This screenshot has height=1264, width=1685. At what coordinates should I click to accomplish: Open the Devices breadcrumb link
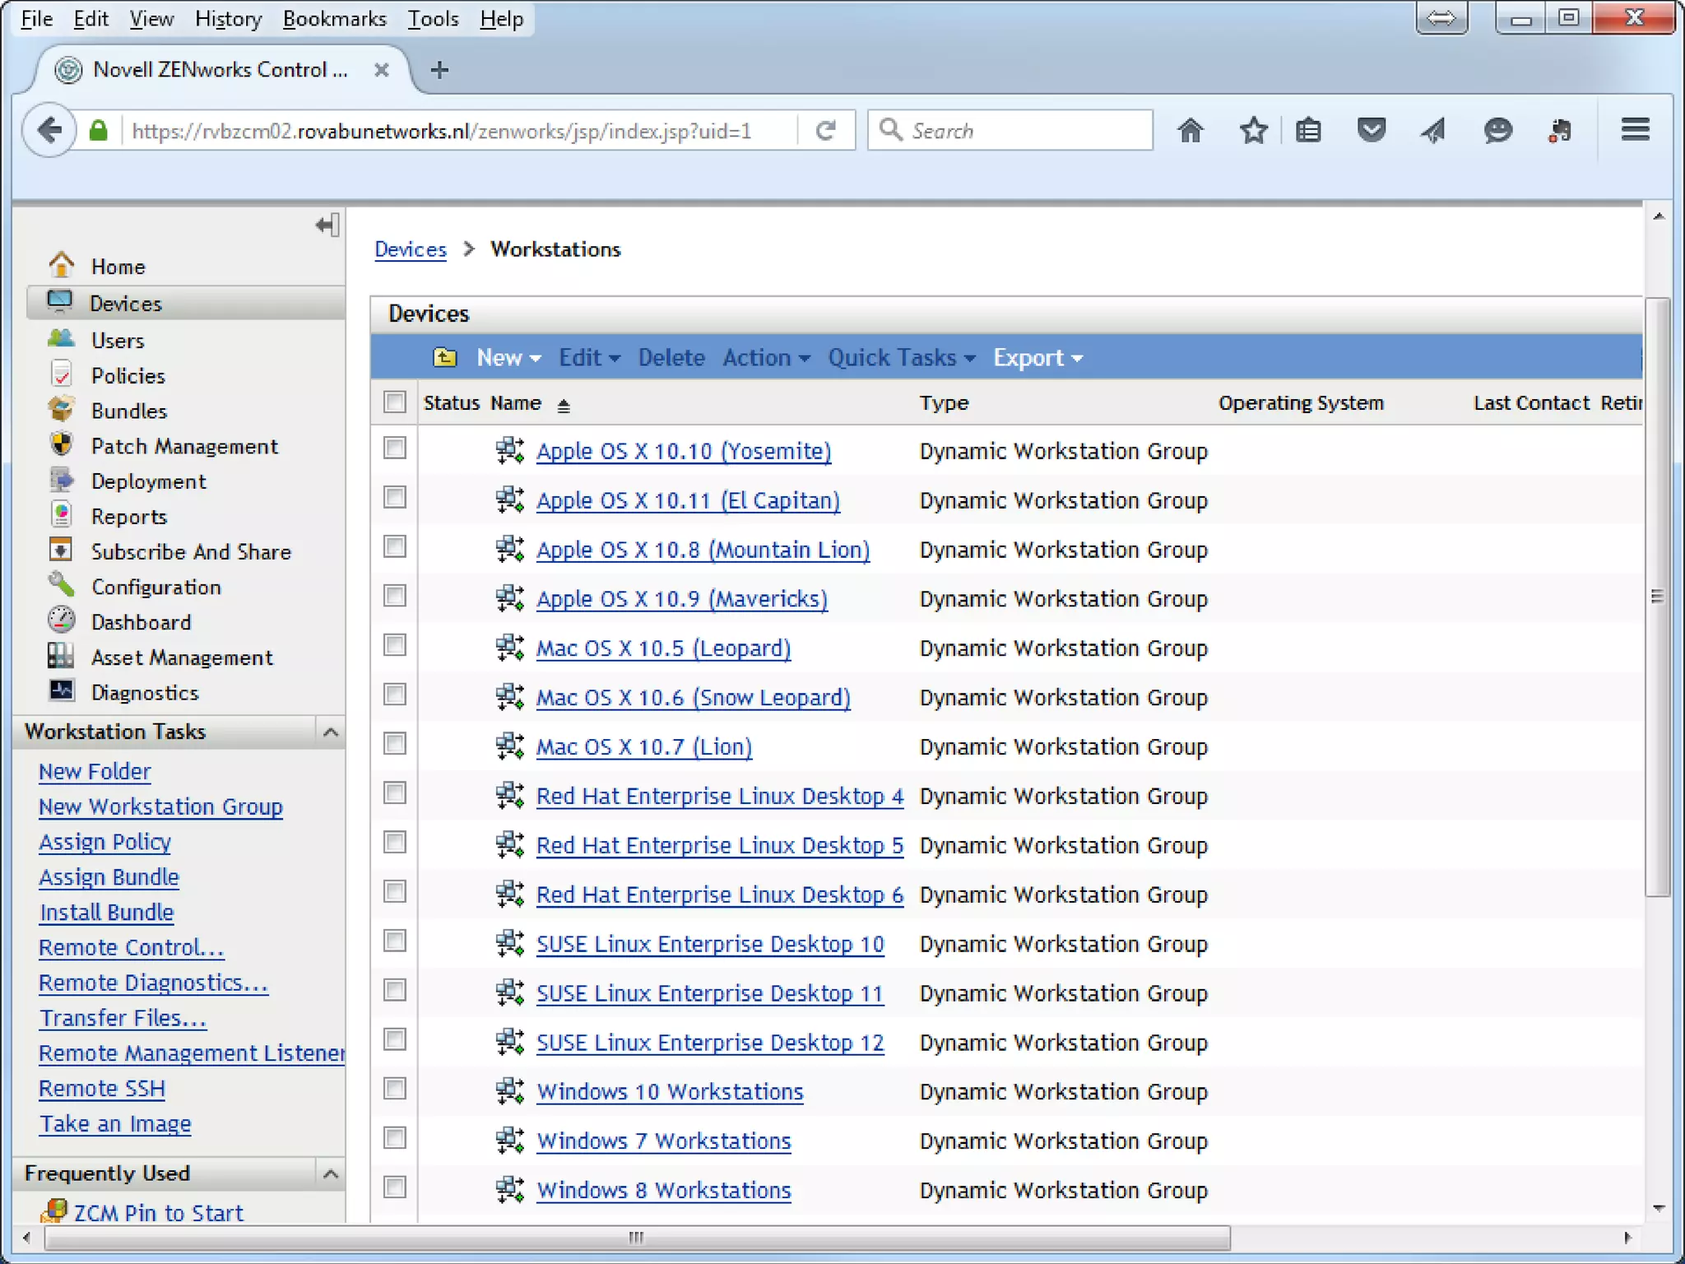(x=411, y=249)
